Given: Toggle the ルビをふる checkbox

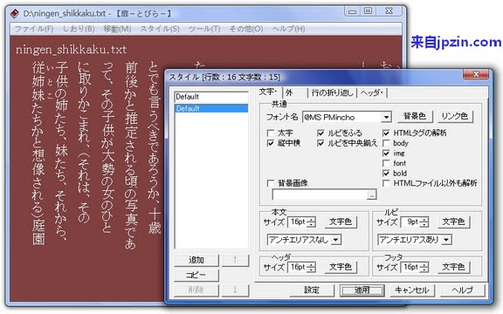Looking at the screenshot, I should 320,133.
